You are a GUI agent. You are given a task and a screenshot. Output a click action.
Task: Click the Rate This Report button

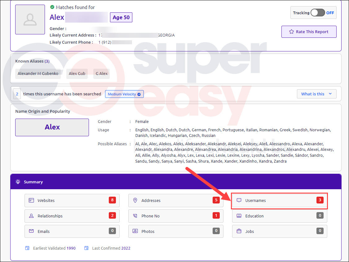[x=309, y=32]
